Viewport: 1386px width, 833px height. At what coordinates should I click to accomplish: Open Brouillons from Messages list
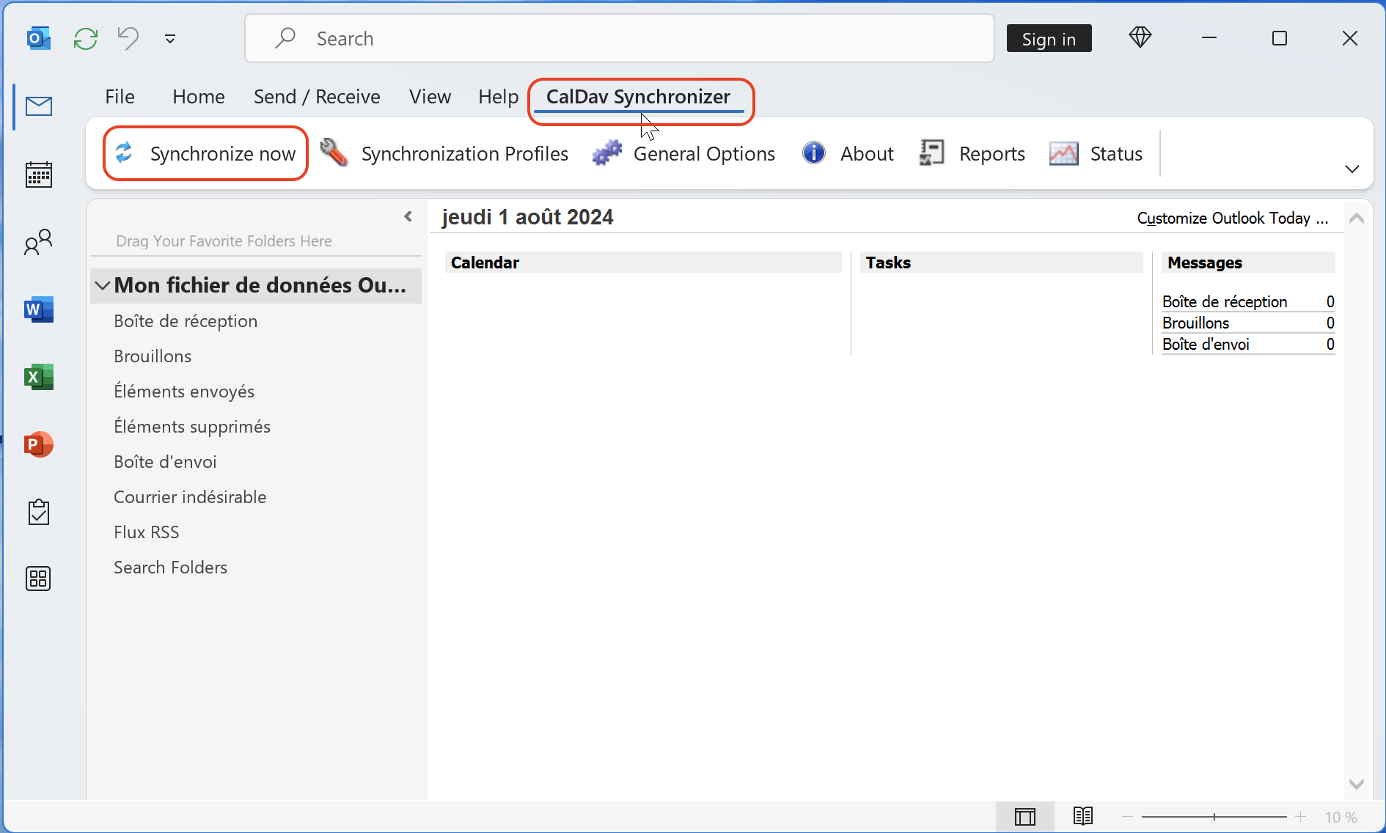(1195, 323)
